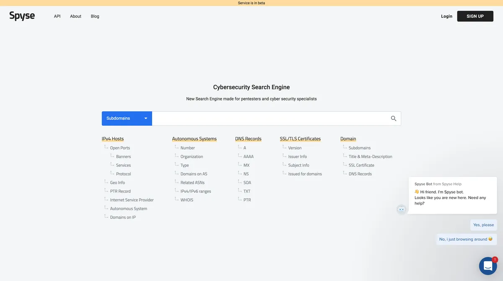Image resolution: width=503 pixels, height=281 pixels.
Task: Click the SIGN UP button
Action: (475, 16)
